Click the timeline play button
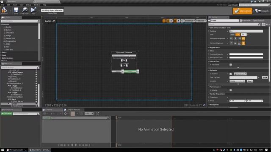The width and height of the screenshot is (271, 152). click(76, 145)
